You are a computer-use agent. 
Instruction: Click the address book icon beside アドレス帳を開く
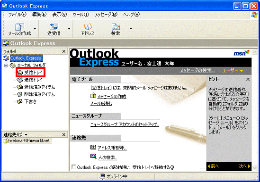pyautogui.click(x=93, y=147)
